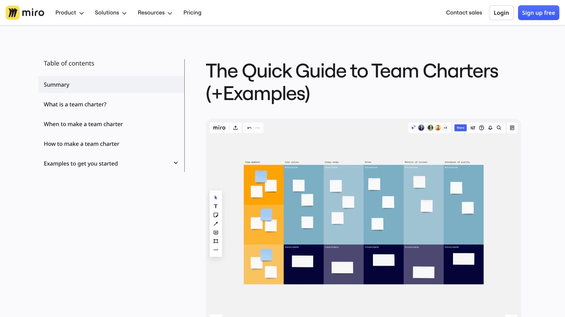565x317 pixels.
Task: Expand Examples to get you started chevron
Action: (176, 163)
